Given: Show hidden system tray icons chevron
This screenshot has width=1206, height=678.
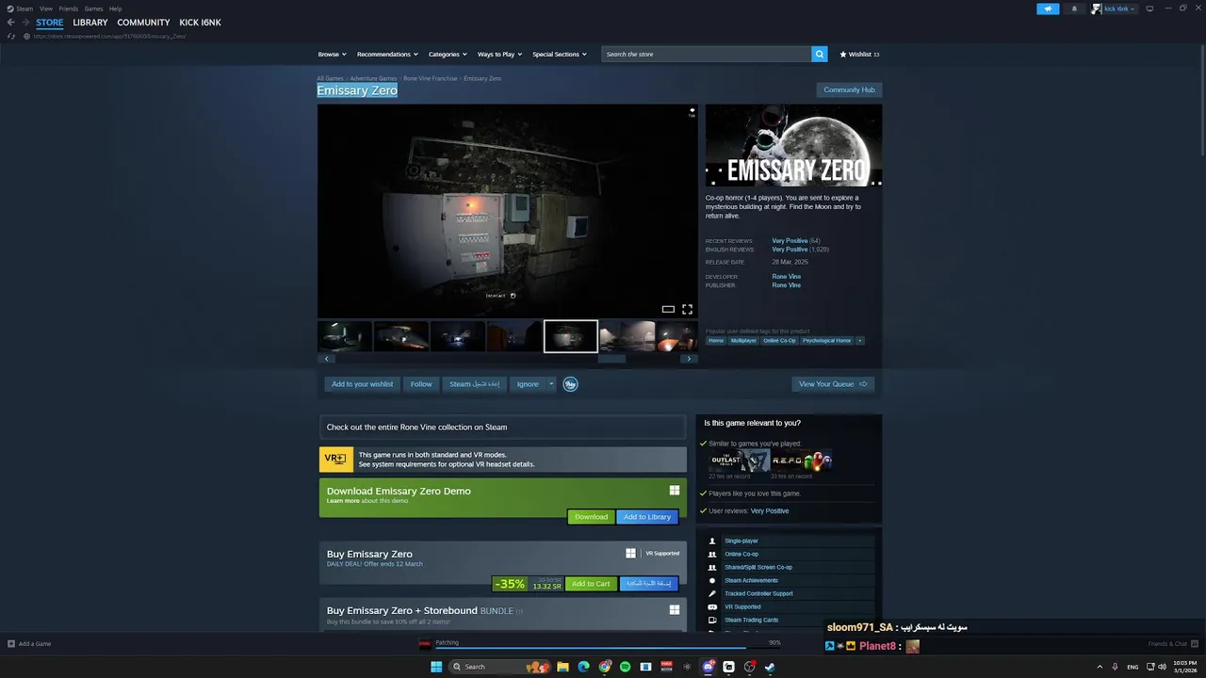Looking at the screenshot, I should (x=1100, y=667).
